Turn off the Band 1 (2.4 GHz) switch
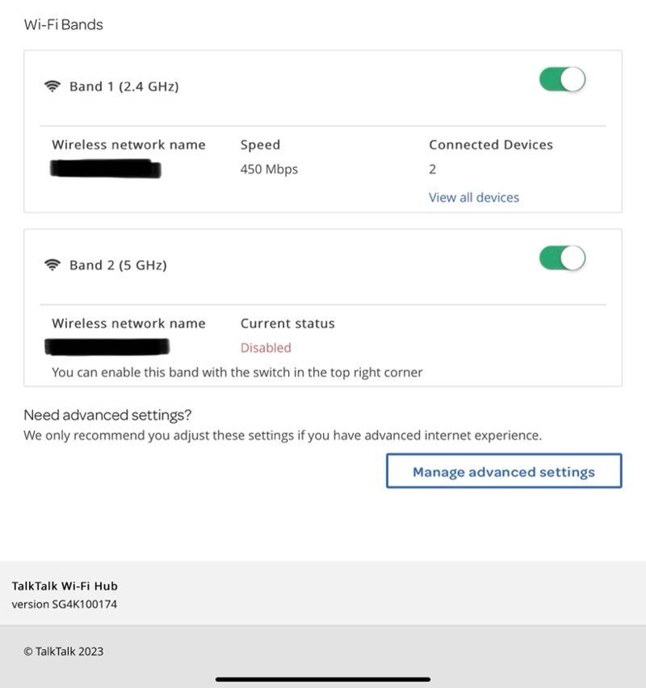 click(562, 80)
